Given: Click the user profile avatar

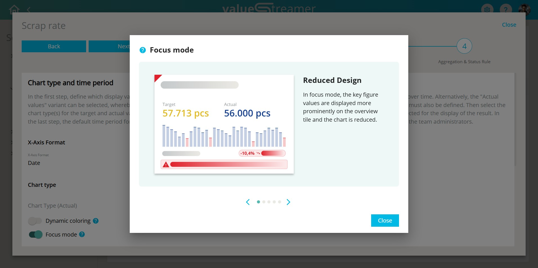Looking at the screenshot, I should pos(524,9).
